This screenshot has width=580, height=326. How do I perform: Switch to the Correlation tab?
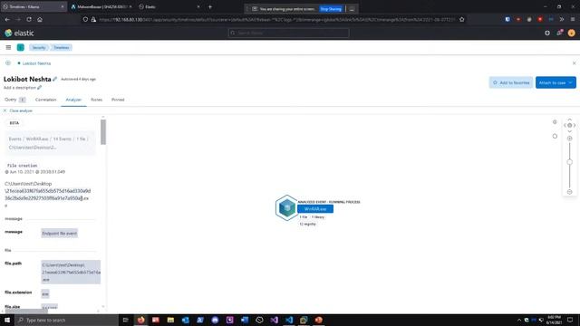(x=45, y=100)
